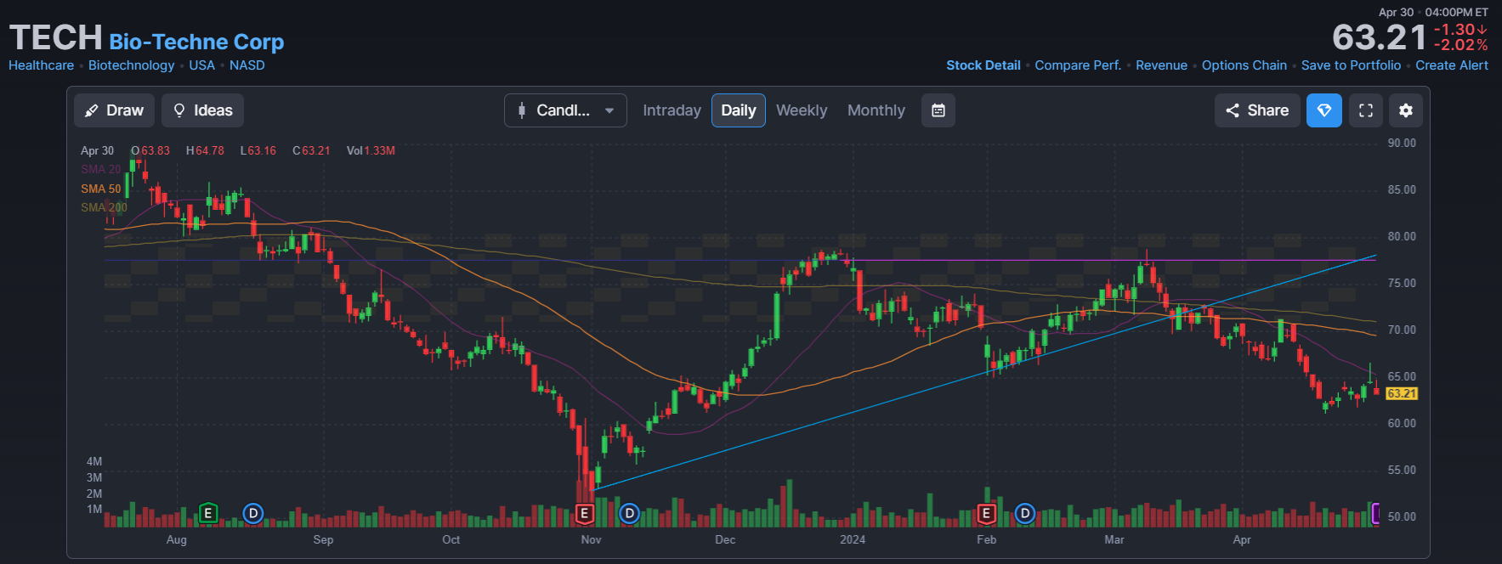The height and width of the screenshot is (564, 1502).
Task: Switch to Monthly timeframe
Action: click(876, 110)
